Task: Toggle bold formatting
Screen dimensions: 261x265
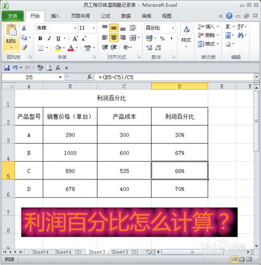Action: coord(40,39)
